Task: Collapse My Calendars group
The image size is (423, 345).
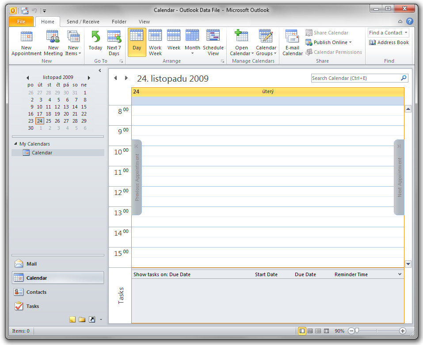Action: (15, 143)
